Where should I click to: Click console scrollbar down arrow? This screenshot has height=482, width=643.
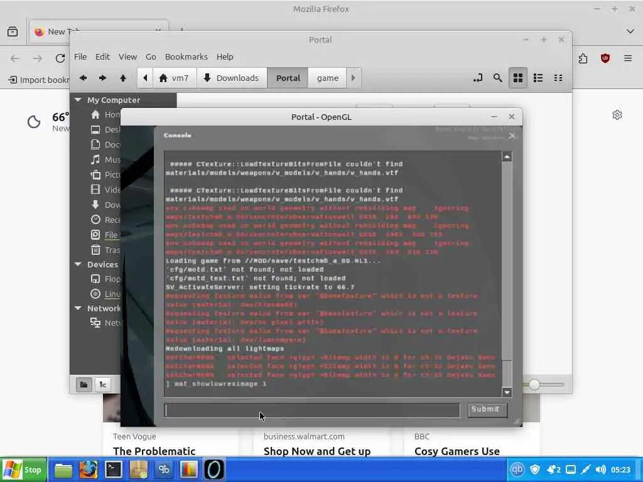tap(507, 392)
